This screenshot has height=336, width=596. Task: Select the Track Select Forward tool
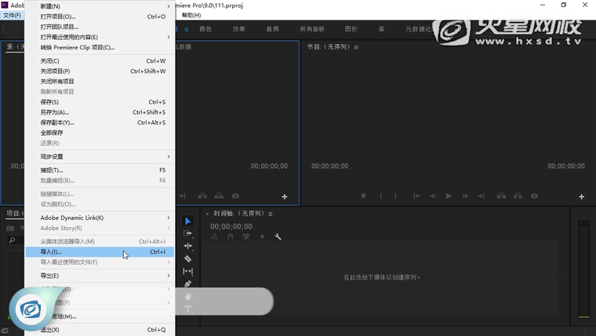pos(187,233)
